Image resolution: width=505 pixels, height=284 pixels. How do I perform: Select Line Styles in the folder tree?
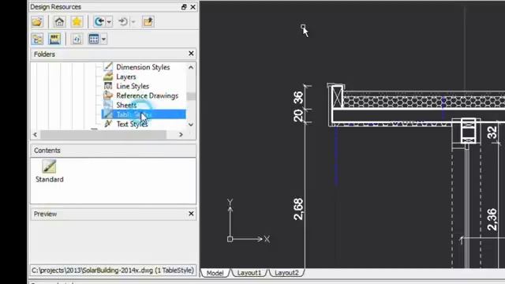pos(133,86)
